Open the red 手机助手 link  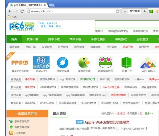point(30,79)
